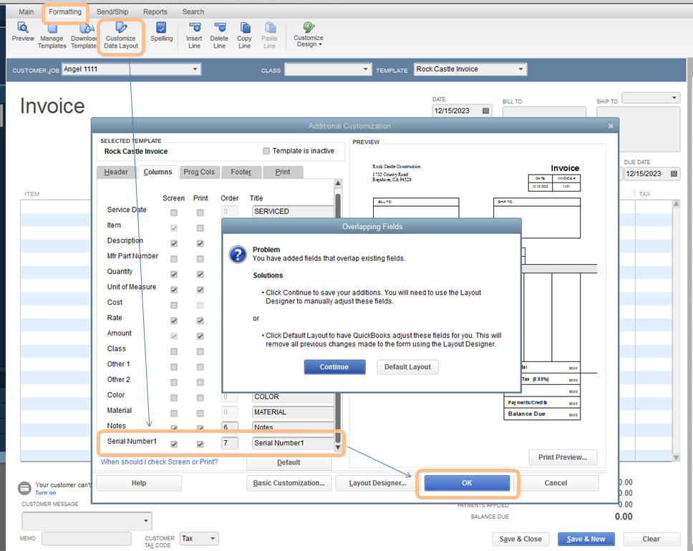Click the Default button under columns

[x=289, y=462]
